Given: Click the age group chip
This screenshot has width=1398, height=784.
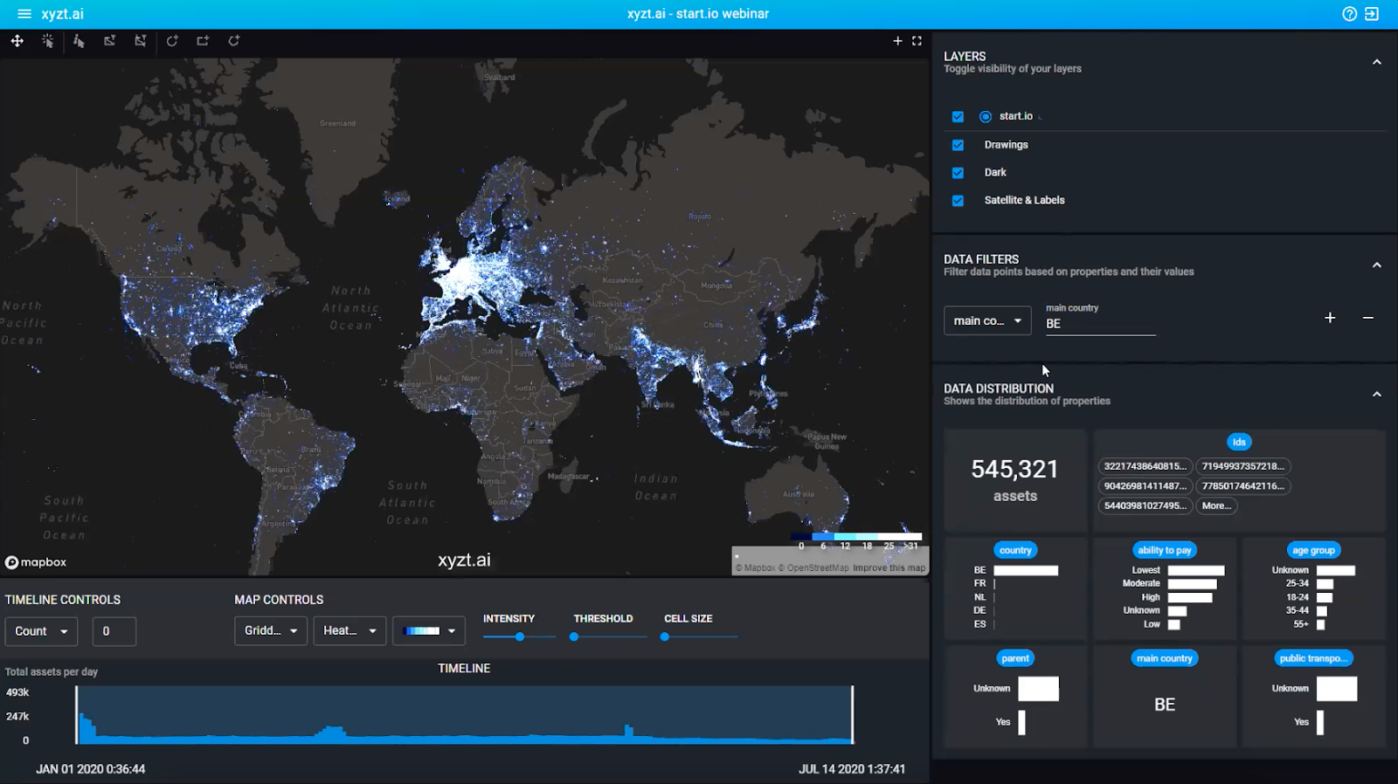Looking at the screenshot, I should (x=1314, y=550).
